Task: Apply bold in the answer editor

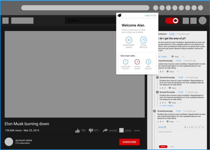Action: click(x=185, y=127)
